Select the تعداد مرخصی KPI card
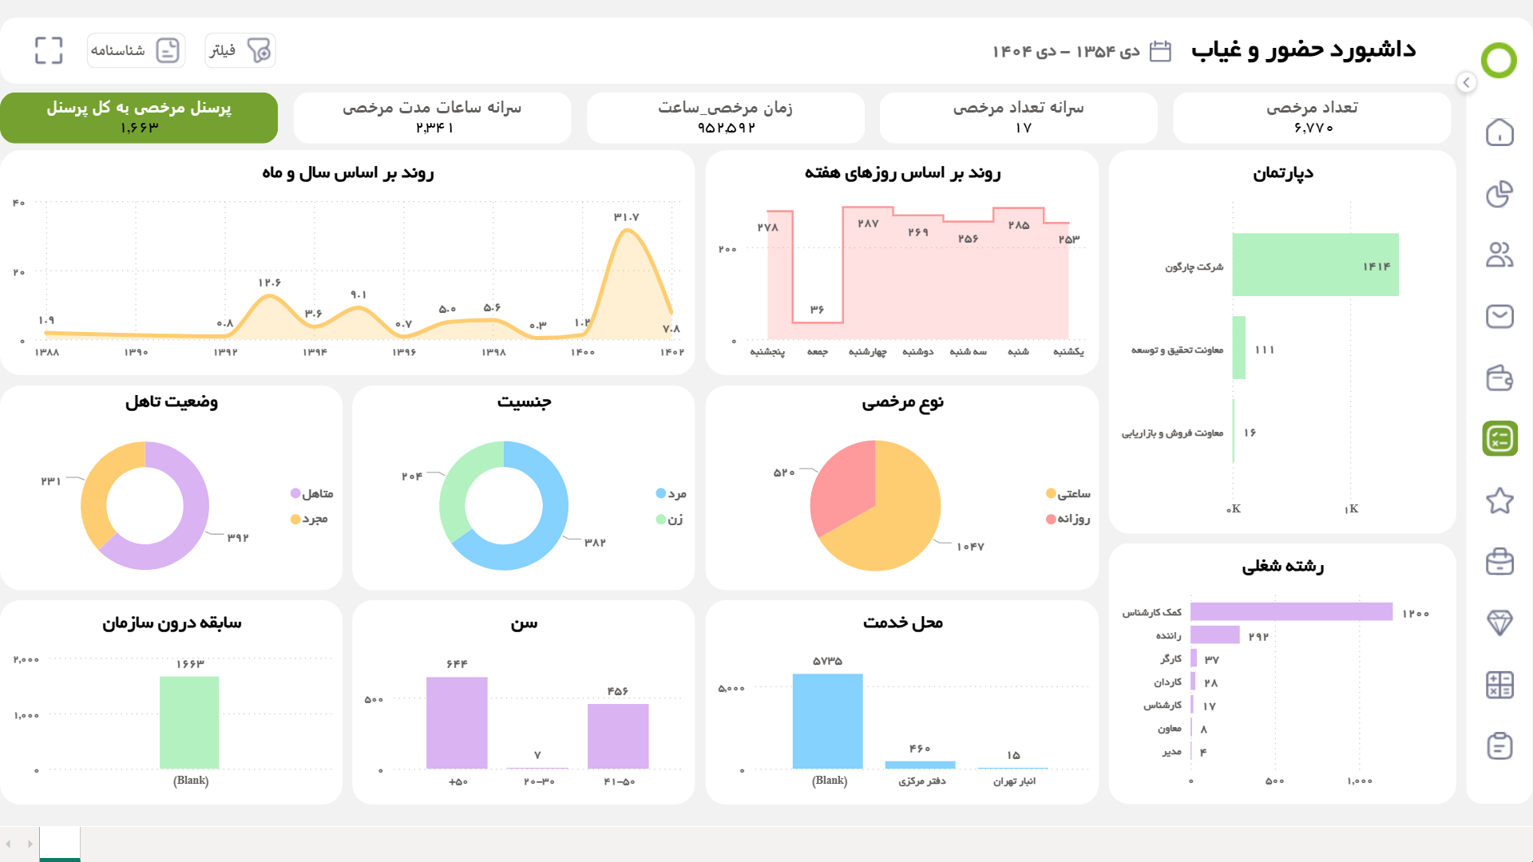Viewport: 1533px width, 862px height. coord(1312,117)
